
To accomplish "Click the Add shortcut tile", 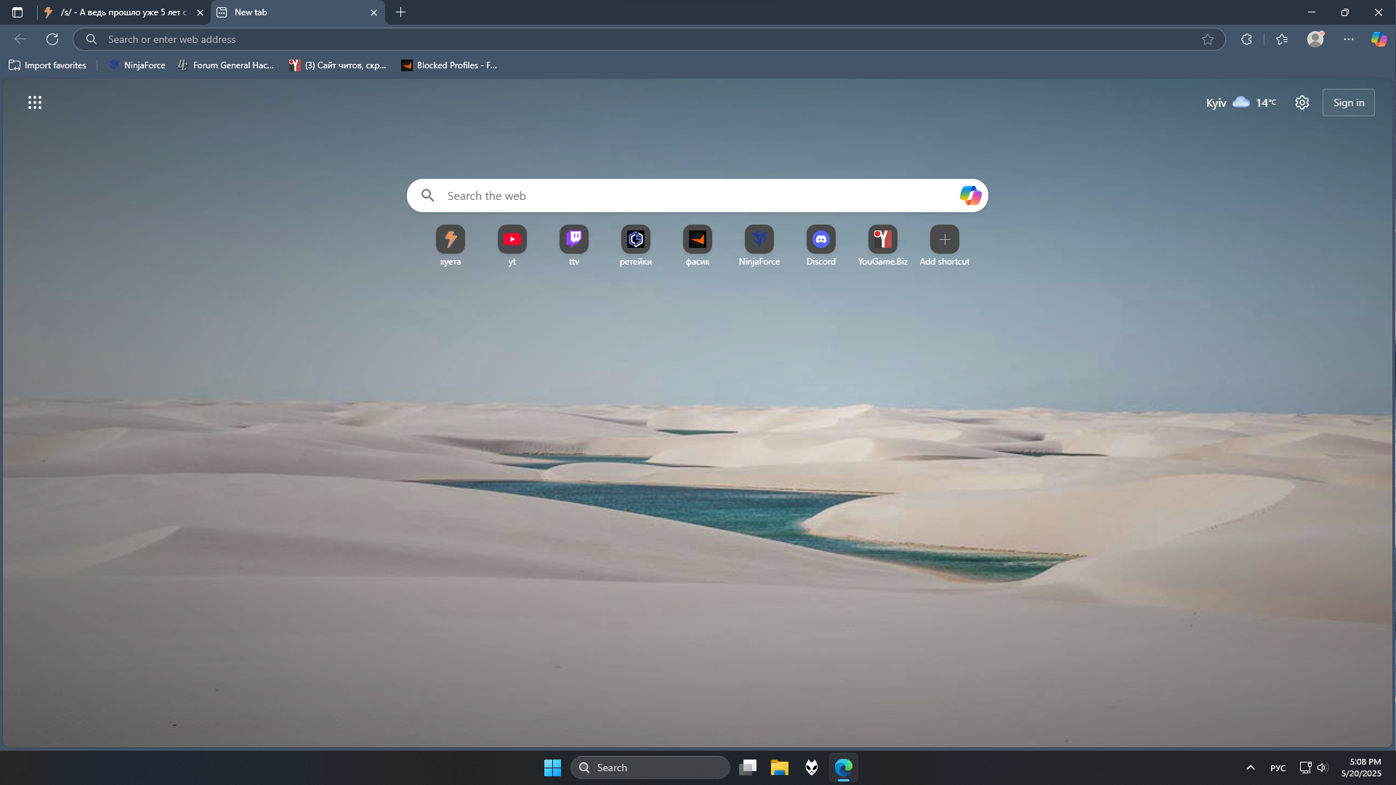I will coord(944,239).
